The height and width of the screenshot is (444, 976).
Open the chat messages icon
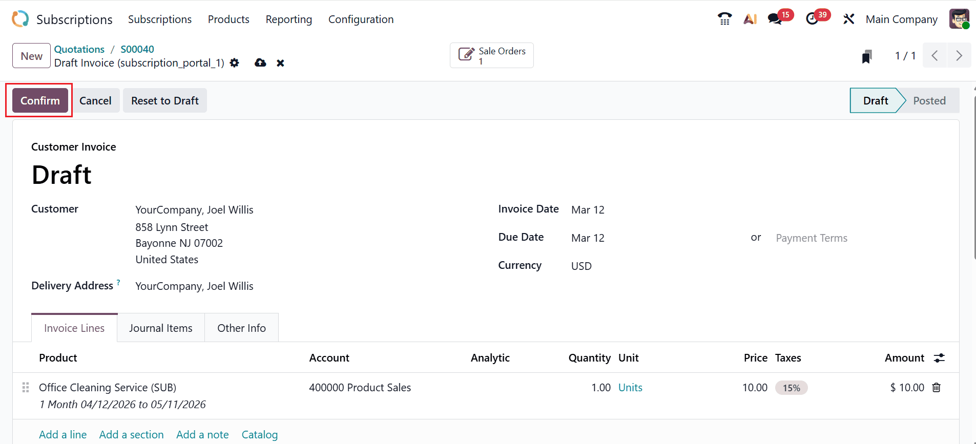[775, 19]
